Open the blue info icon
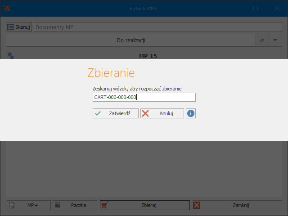The width and height of the screenshot is (288, 216). [x=191, y=113]
